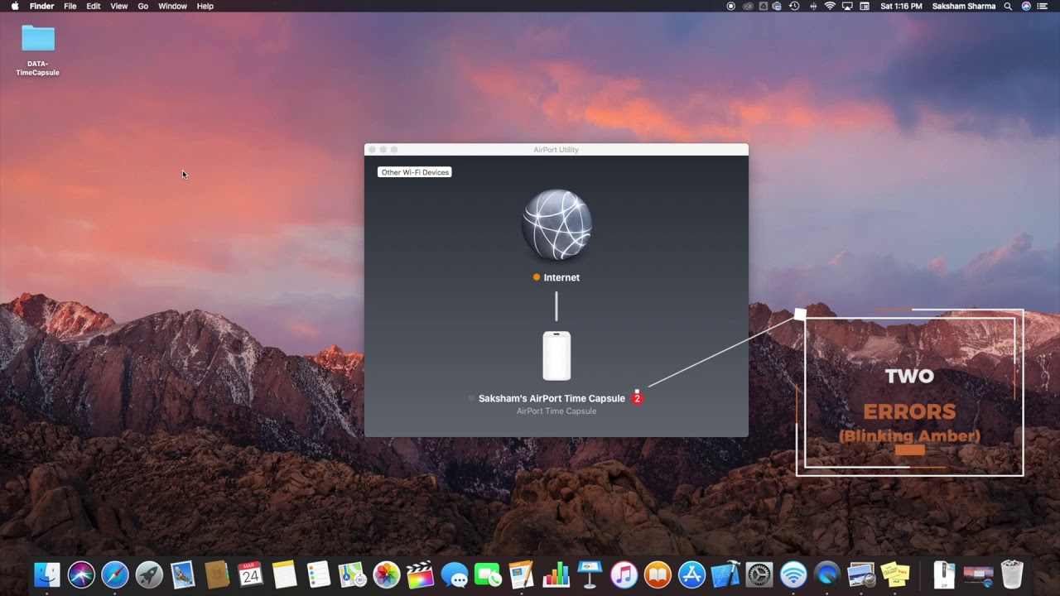Open the Go menu

pos(143,6)
